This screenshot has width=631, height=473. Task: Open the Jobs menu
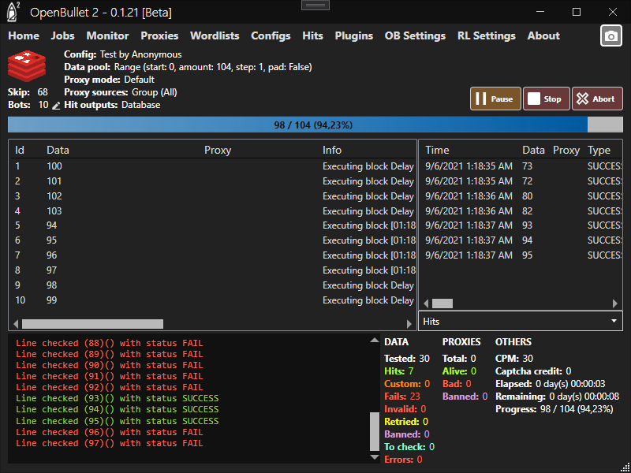click(x=63, y=35)
